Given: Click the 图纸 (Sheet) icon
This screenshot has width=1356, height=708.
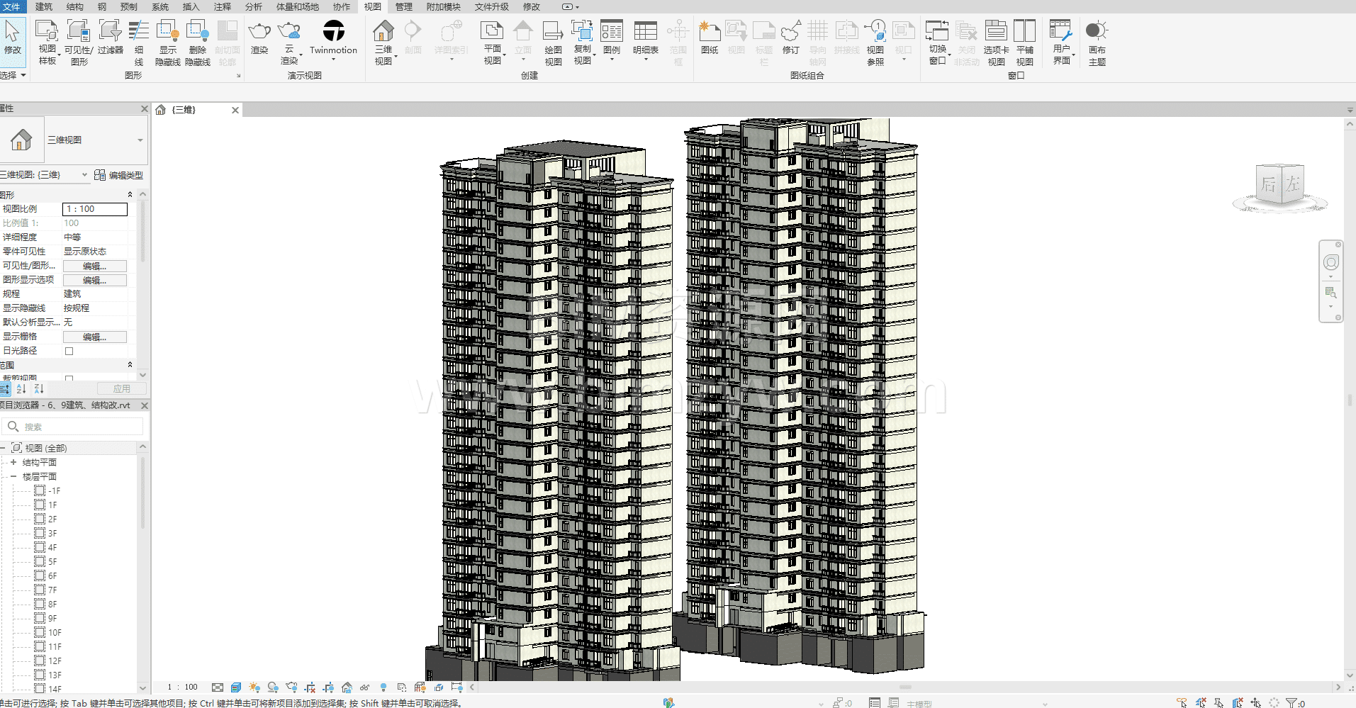Looking at the screenshot, I should coord(709,32).
